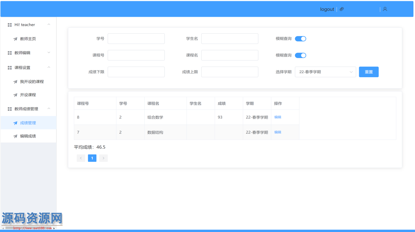Collapse the 教师成绩管理 submenu

click(x=29, y=109)
